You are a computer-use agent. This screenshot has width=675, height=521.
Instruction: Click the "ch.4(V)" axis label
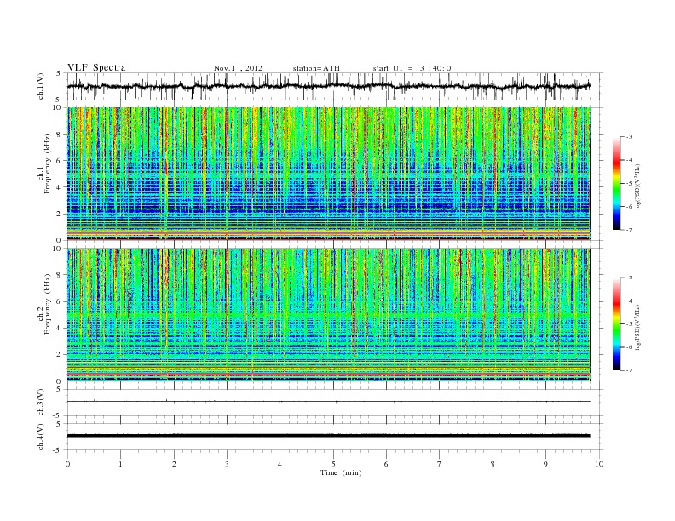(x=41, y=437)
